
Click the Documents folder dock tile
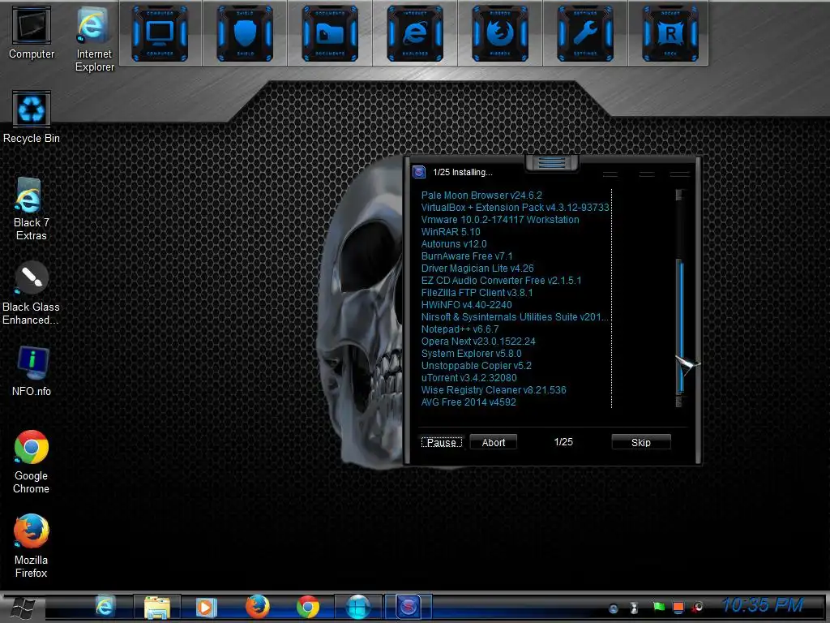[330, 33]
